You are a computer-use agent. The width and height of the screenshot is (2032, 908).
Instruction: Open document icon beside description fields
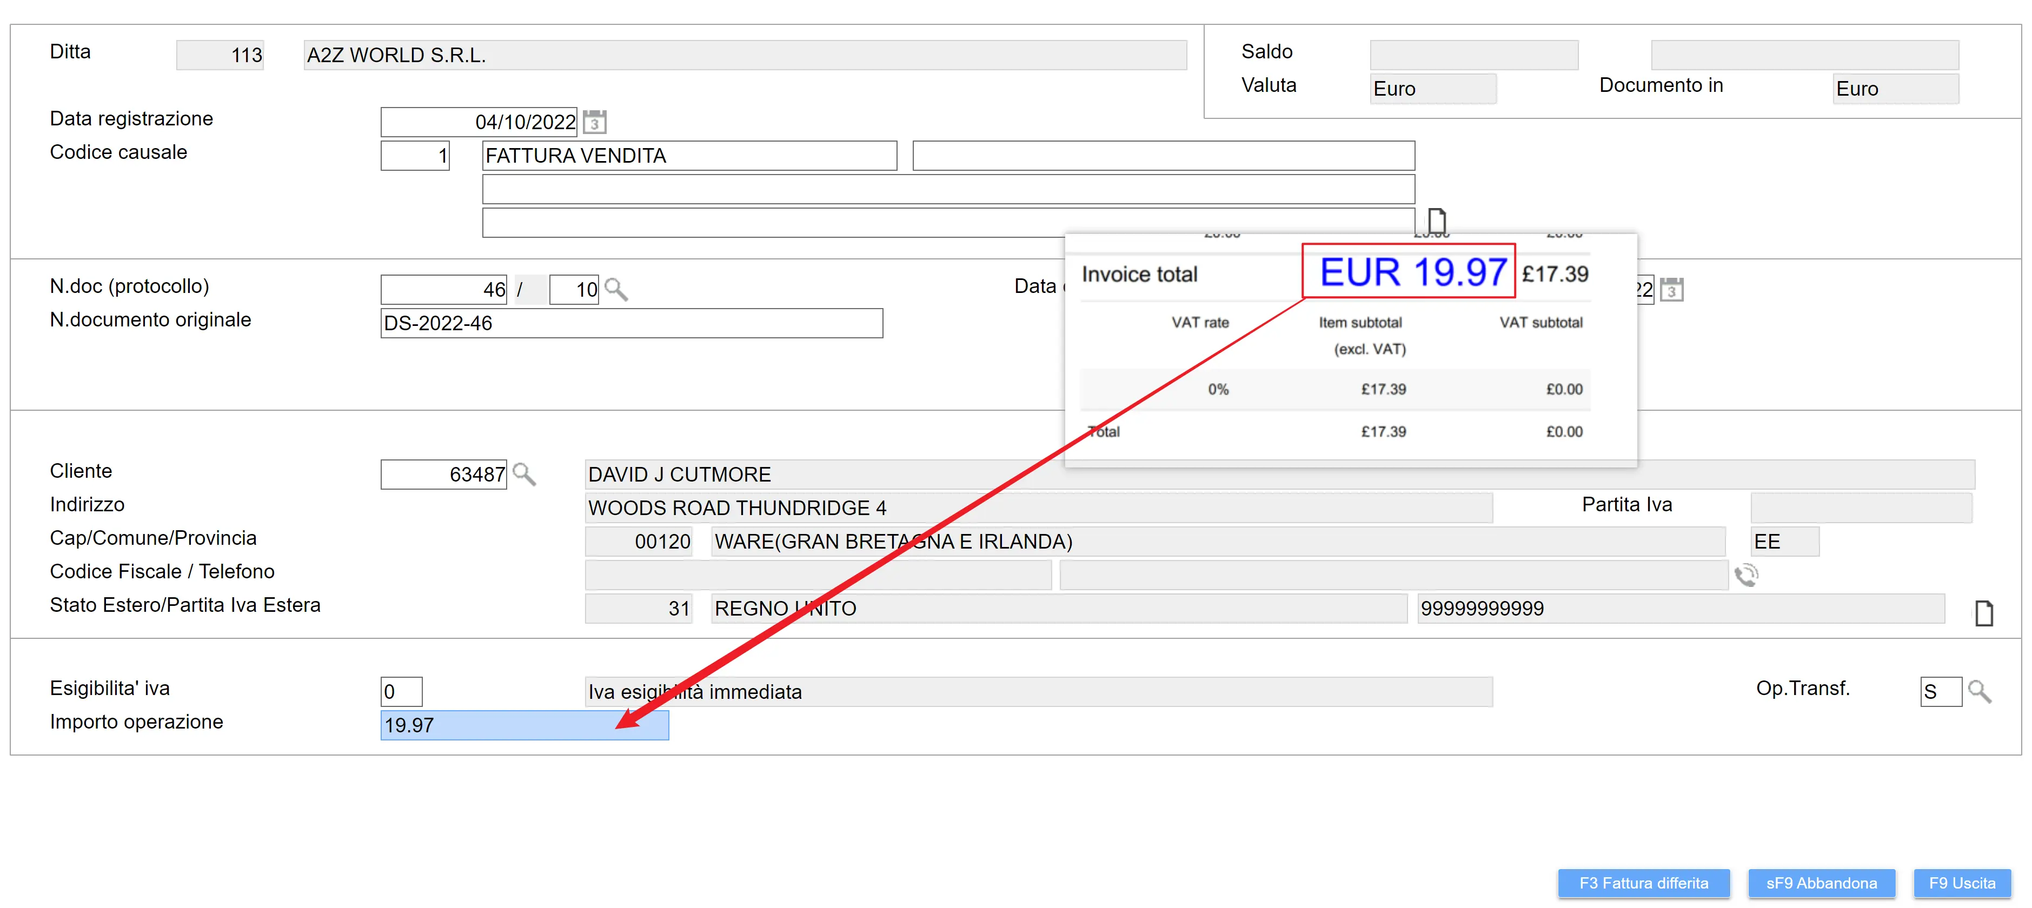click(x=1437, y=220)
